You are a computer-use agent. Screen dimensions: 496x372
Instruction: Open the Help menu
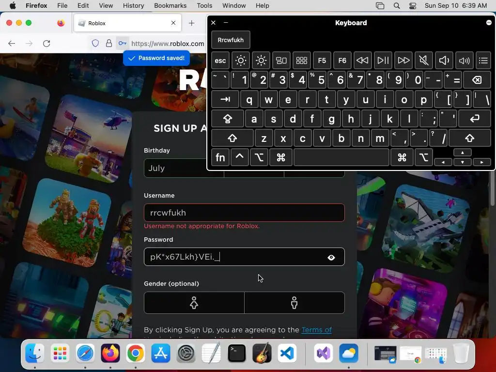[x=262, y=5]
